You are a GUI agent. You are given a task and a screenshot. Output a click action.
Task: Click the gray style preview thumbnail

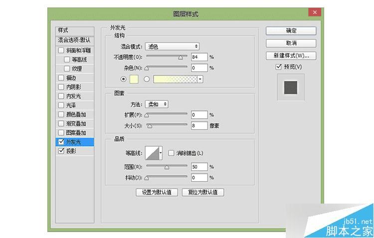coord(291,87)
